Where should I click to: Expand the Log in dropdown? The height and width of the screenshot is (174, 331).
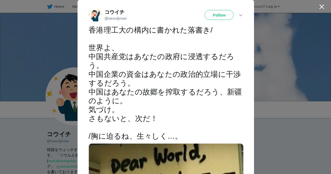click(x=273, y=7)
